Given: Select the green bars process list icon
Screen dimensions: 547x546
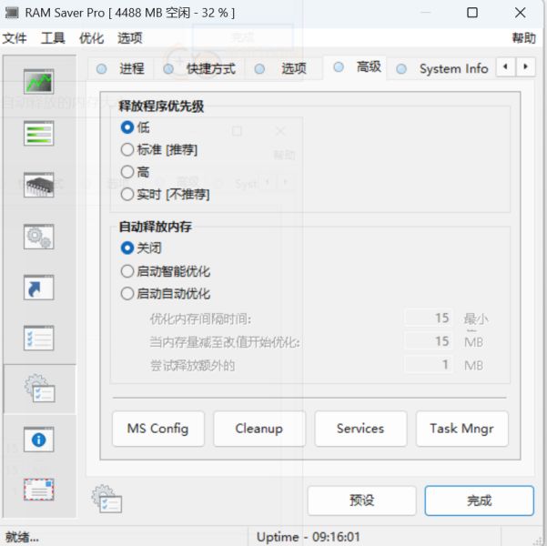Looking at the screenshot, I should [x=39, y=133].
